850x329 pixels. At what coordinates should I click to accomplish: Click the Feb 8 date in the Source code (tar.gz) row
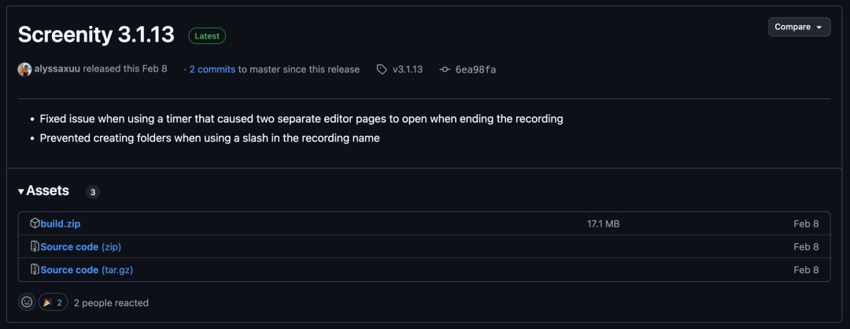pyautogui.click(x=806, y=270)
